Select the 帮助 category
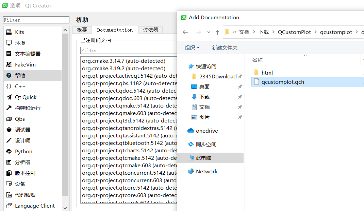Screen dimensions: 364x211 [x=33, y=76]
